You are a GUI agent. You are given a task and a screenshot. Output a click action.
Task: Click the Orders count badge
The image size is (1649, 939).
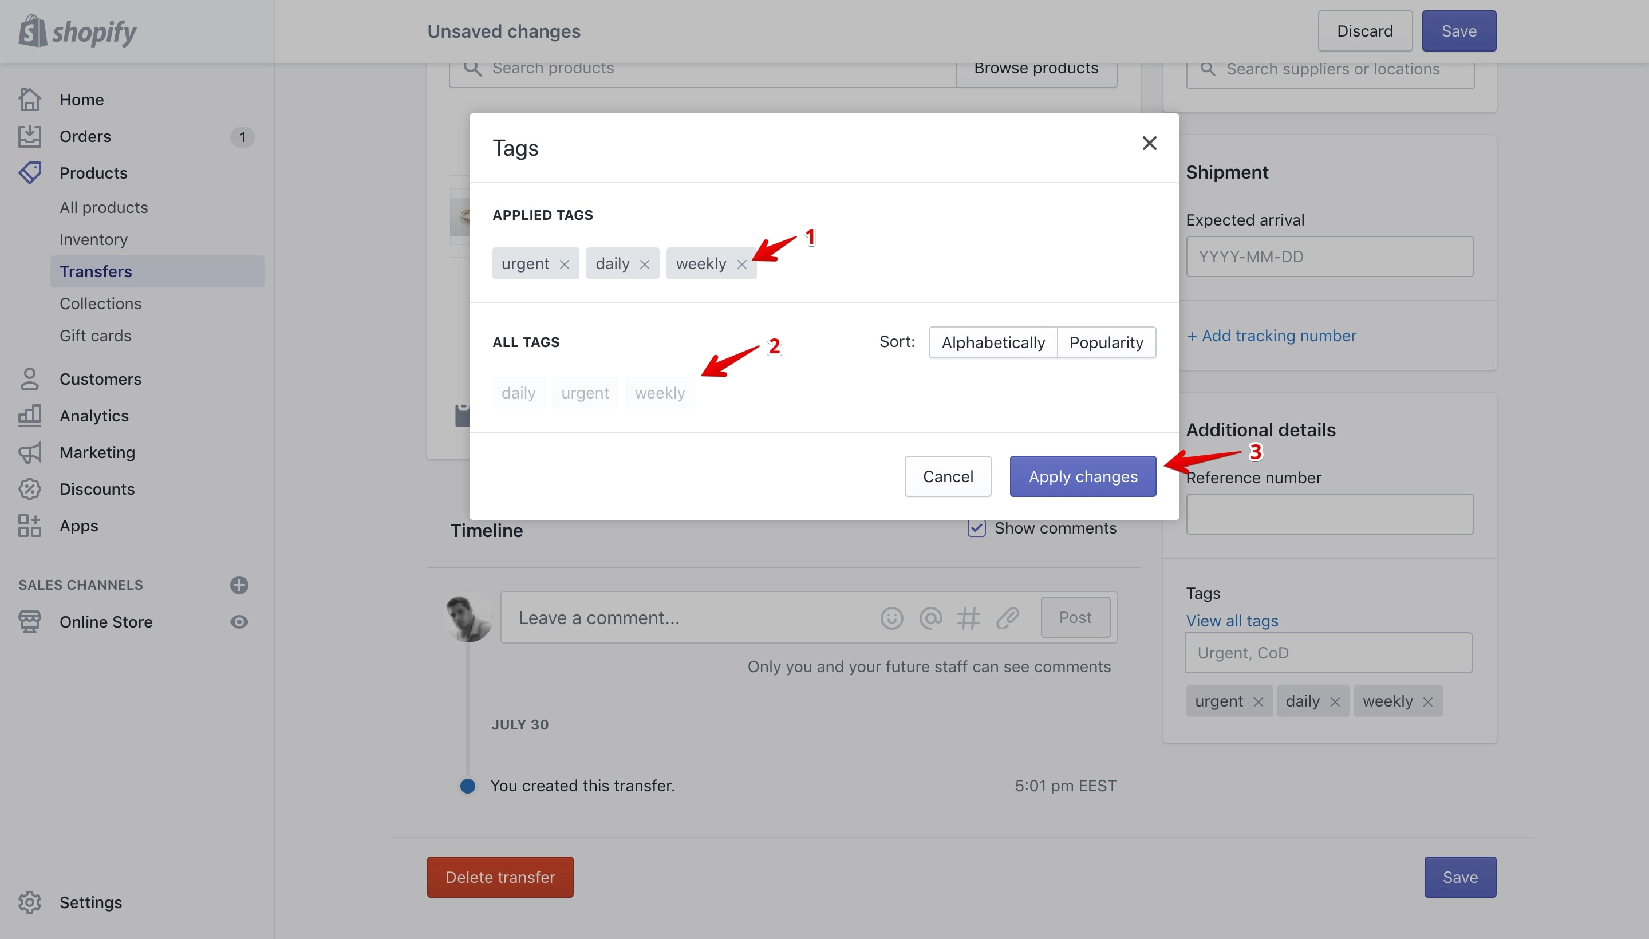pyautogui.click(x=242, y=137)
